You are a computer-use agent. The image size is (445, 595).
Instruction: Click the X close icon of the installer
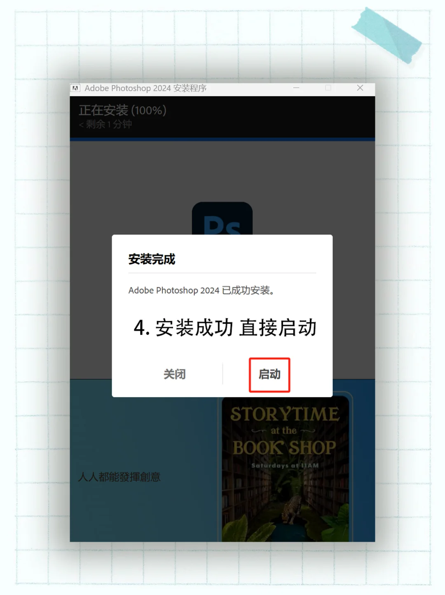tap(360, 88)
